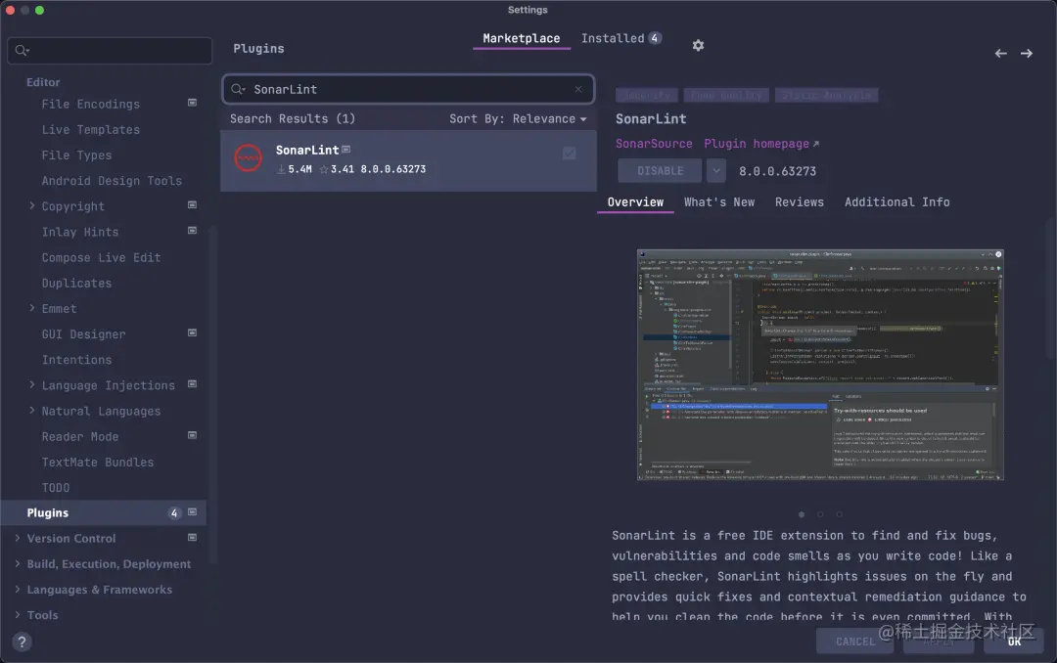Click the Disable plugin button
The image size is (1057, 663).
pos(660,171)
